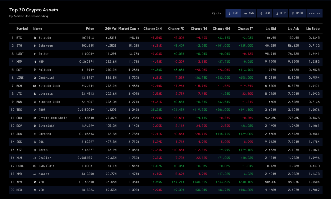
Task: Select the BTC symbol cell
Action: 19,38
